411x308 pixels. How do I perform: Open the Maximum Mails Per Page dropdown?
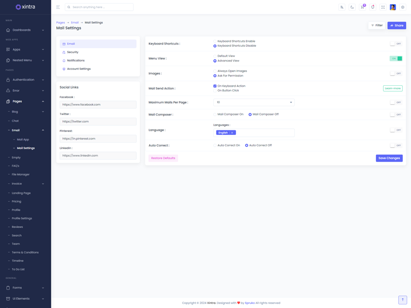tap(254, 102)
